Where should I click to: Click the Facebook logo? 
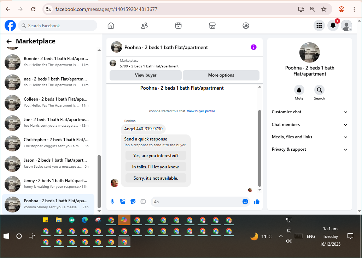point(10,26)
